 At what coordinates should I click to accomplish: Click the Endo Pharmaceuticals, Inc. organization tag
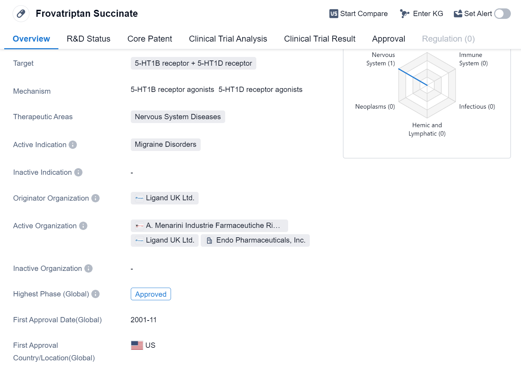(255, 240)
